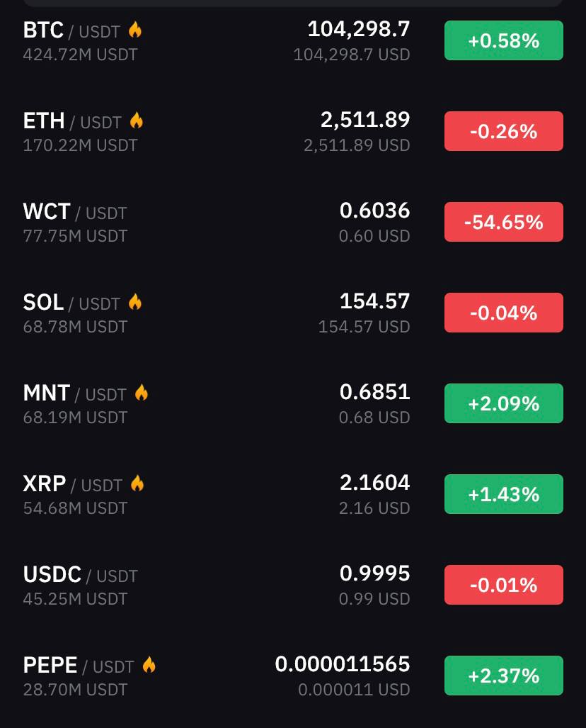This screenshot has height=728, width=586.
Task: Tap the flame icon beside XRP
Action: [137, 483]
